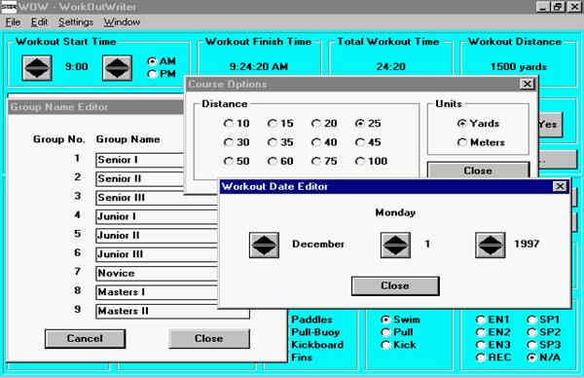Select EN2 energy category
Image resolution: width=584 pixels, height=378 pixels.
click(x=493, y=332)
